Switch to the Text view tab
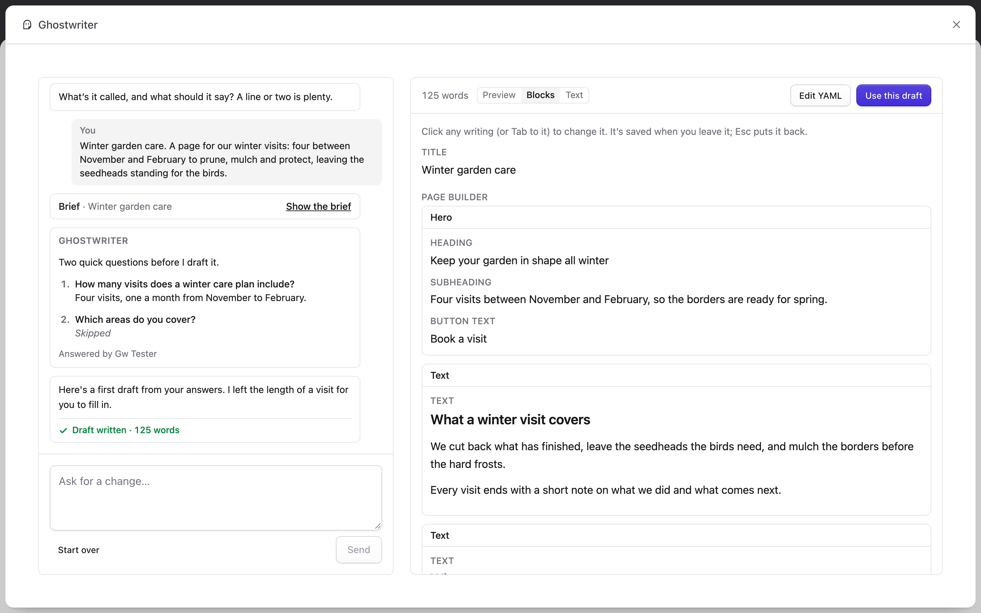This screenshot has height=613, width=981. point(574,95)
